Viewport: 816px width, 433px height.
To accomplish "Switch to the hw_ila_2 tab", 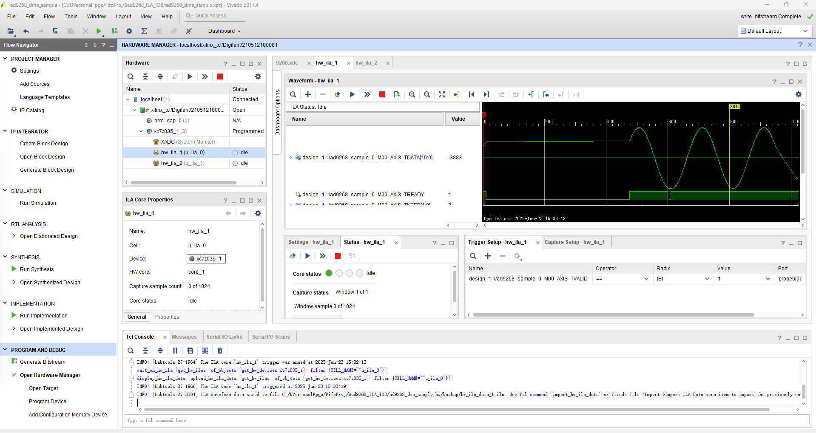I will pos(366,62).
